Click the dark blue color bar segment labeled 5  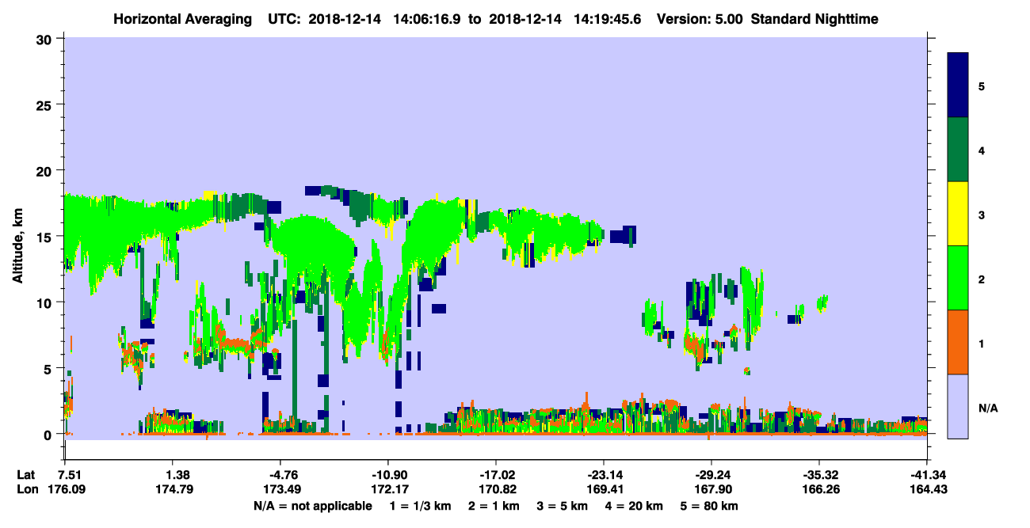tap(957, 85)
